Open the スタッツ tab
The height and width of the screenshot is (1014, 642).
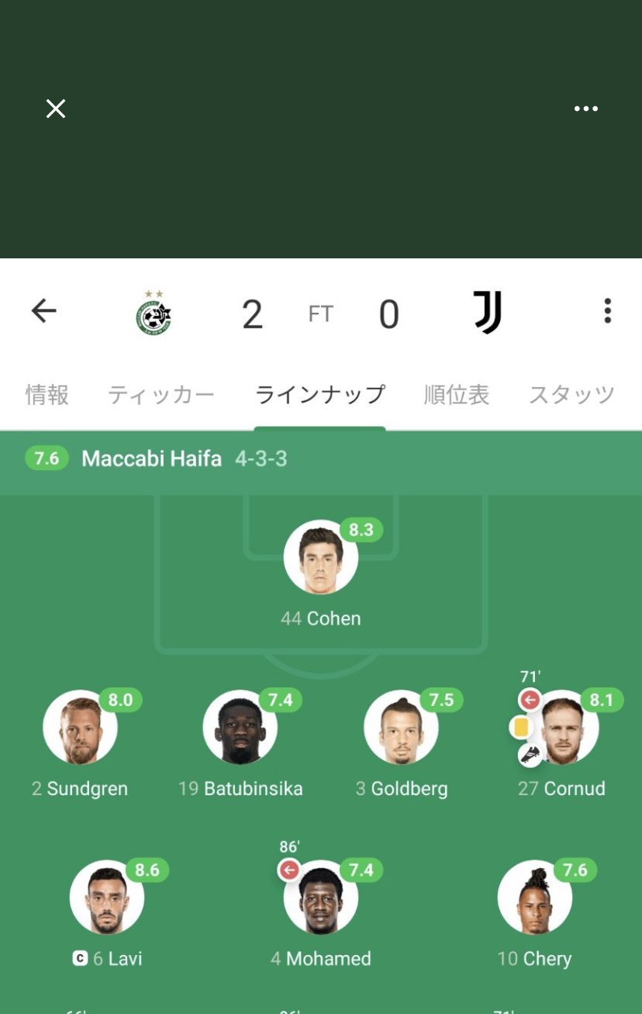572,395
